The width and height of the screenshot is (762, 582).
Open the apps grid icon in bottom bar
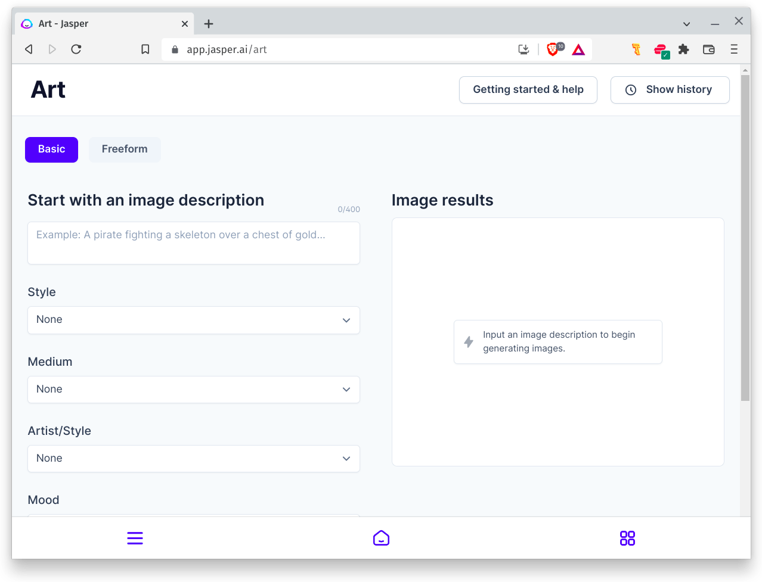[x=627, y=539]
